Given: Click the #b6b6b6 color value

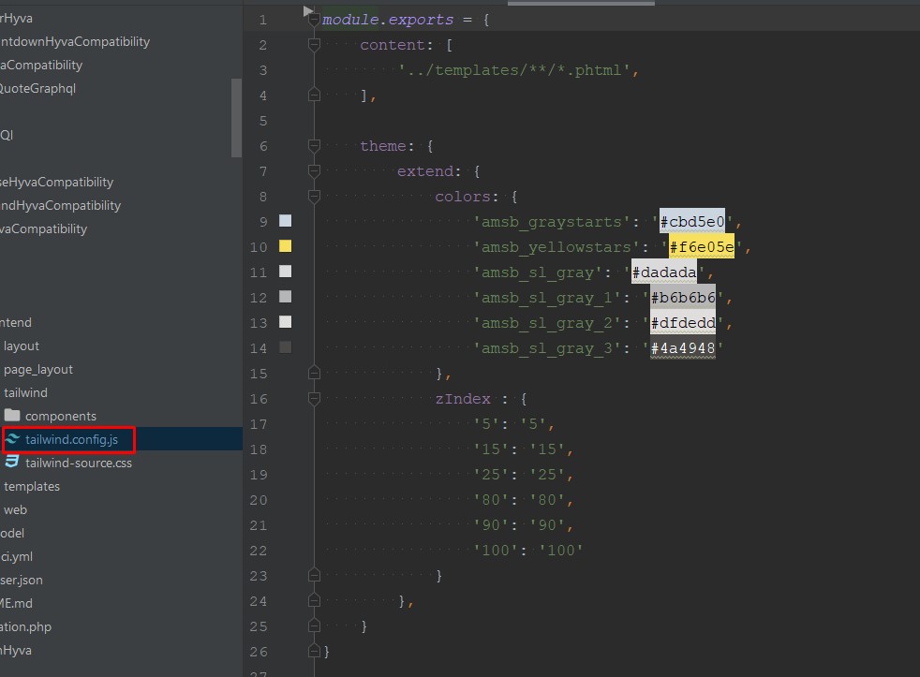Looking at the screenshot, I should (682, 298).
